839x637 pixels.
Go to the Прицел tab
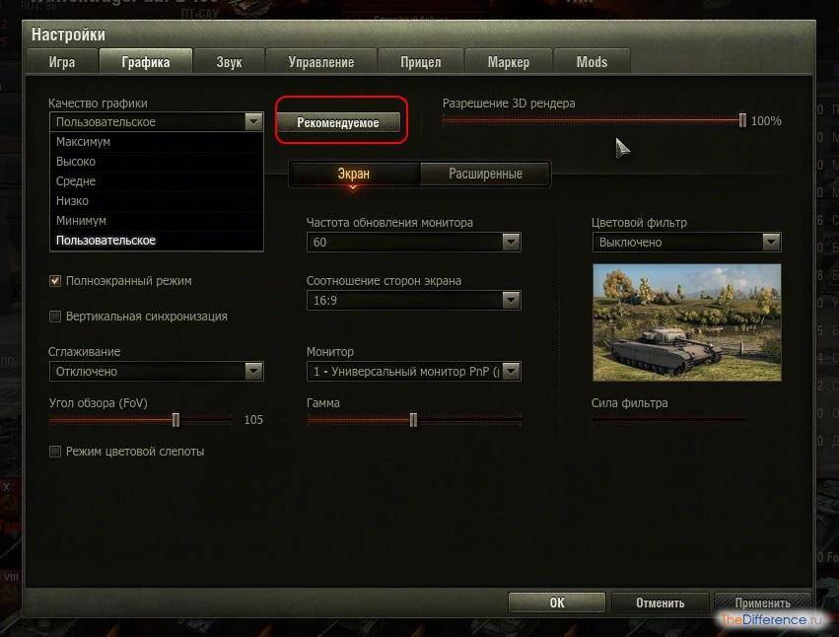[x=420, y=62]
